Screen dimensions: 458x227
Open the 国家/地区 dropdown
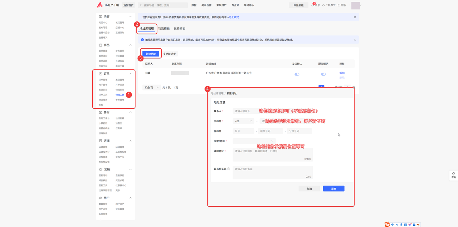(x=254, y=141)
